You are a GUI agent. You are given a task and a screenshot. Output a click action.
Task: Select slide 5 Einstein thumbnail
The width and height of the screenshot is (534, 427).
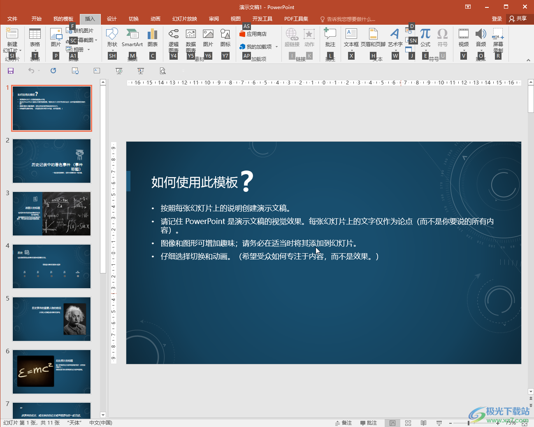point(51,319)
